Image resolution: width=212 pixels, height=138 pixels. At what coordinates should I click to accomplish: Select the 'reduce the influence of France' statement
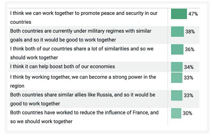(84, 117)
